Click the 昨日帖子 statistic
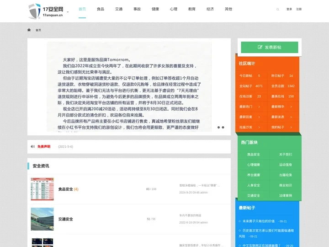The width and height of the screenshot is (329, 247). point(282,75)
